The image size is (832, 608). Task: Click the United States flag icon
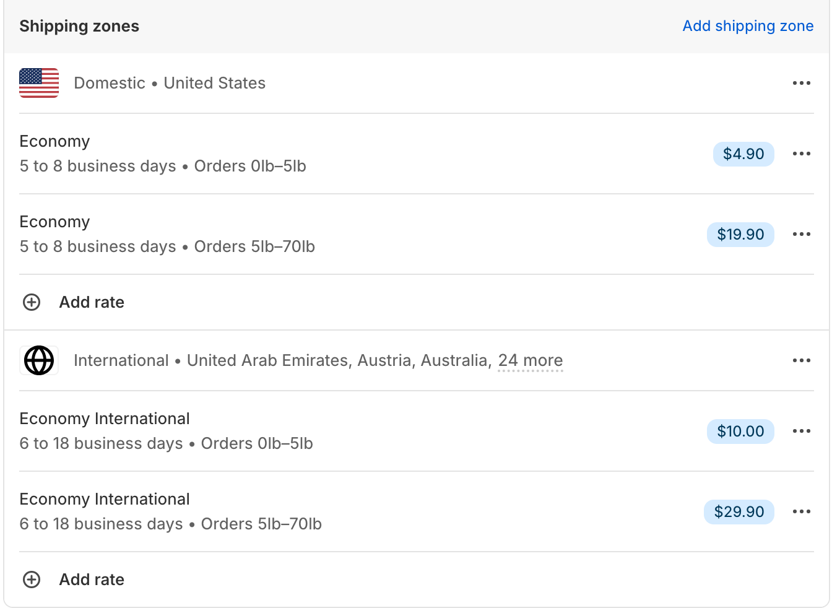(x=39, y=83)
